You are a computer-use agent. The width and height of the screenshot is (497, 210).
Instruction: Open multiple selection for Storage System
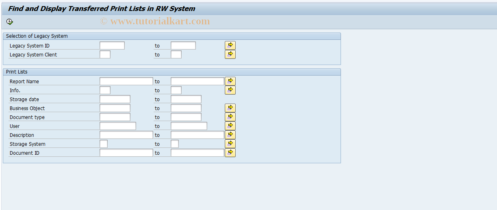point(230,144)
